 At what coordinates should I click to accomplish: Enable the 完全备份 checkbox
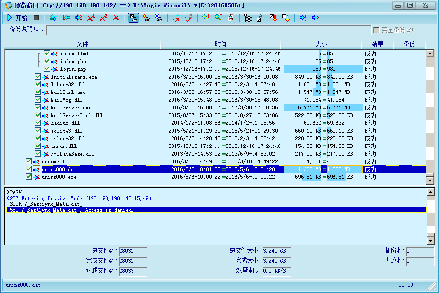376,30
